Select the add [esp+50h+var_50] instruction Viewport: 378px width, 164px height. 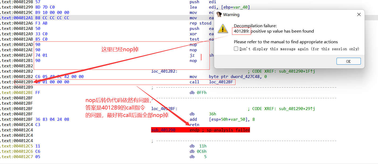[x=222, y=119]
